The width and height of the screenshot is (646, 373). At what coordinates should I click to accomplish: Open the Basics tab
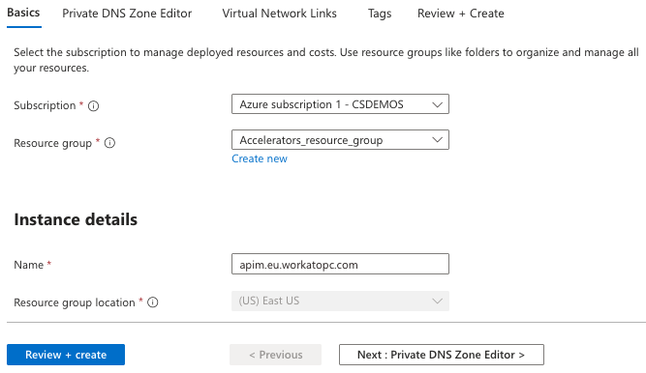23,14
